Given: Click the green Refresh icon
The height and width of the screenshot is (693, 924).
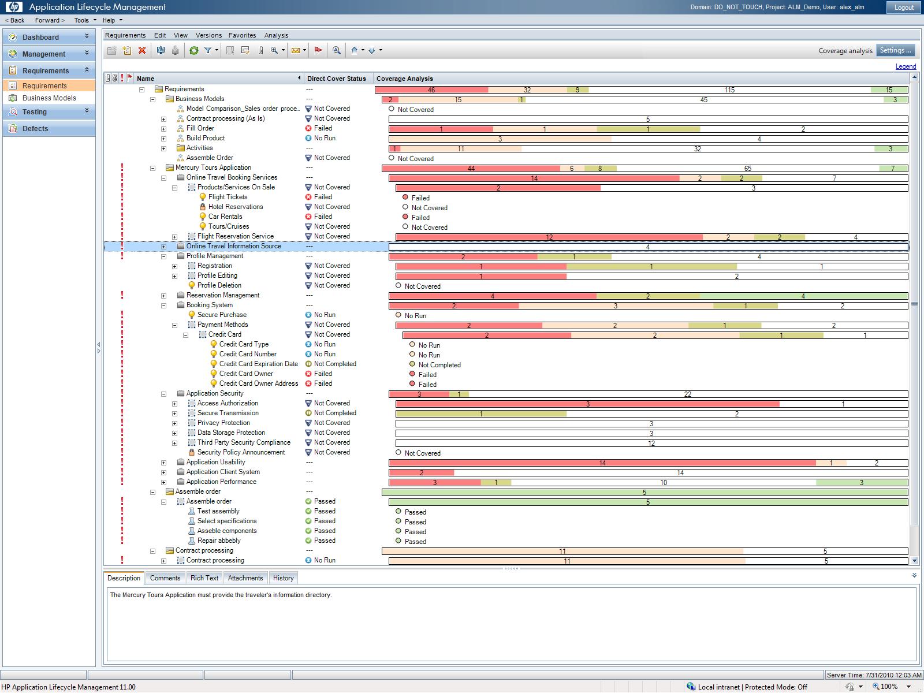Looking at the screenshot, I should coord(194,51).
